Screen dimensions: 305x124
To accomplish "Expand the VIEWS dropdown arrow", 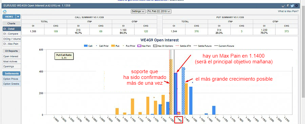I will [18, 17].
